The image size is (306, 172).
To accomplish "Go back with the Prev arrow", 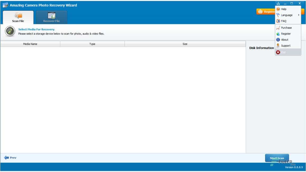I will (10, 158).
